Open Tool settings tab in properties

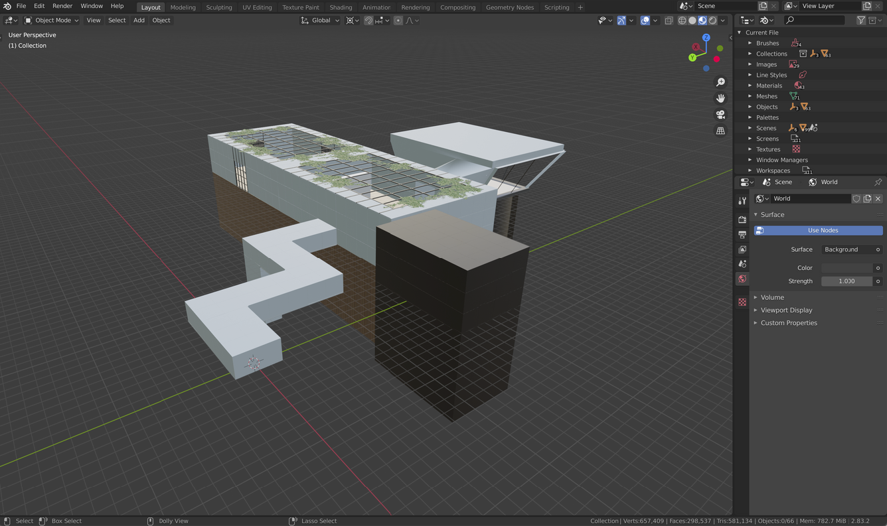(x=742, y=201)
